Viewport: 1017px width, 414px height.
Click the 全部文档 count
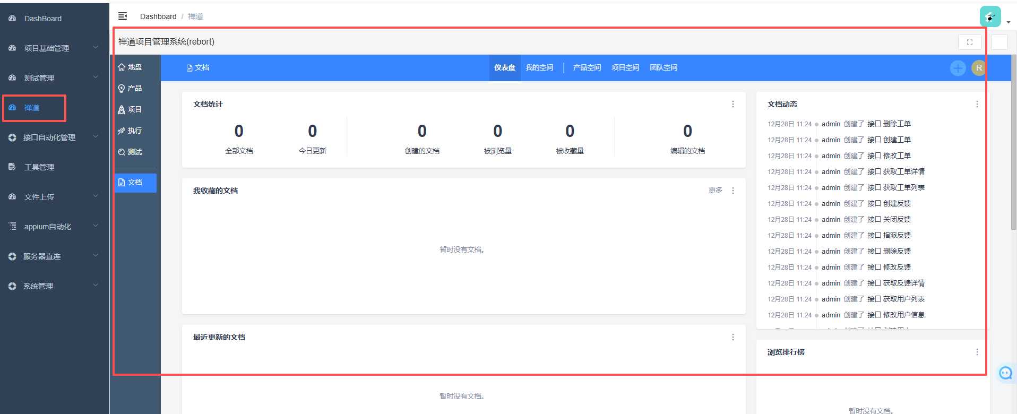(x=239, y=131)
